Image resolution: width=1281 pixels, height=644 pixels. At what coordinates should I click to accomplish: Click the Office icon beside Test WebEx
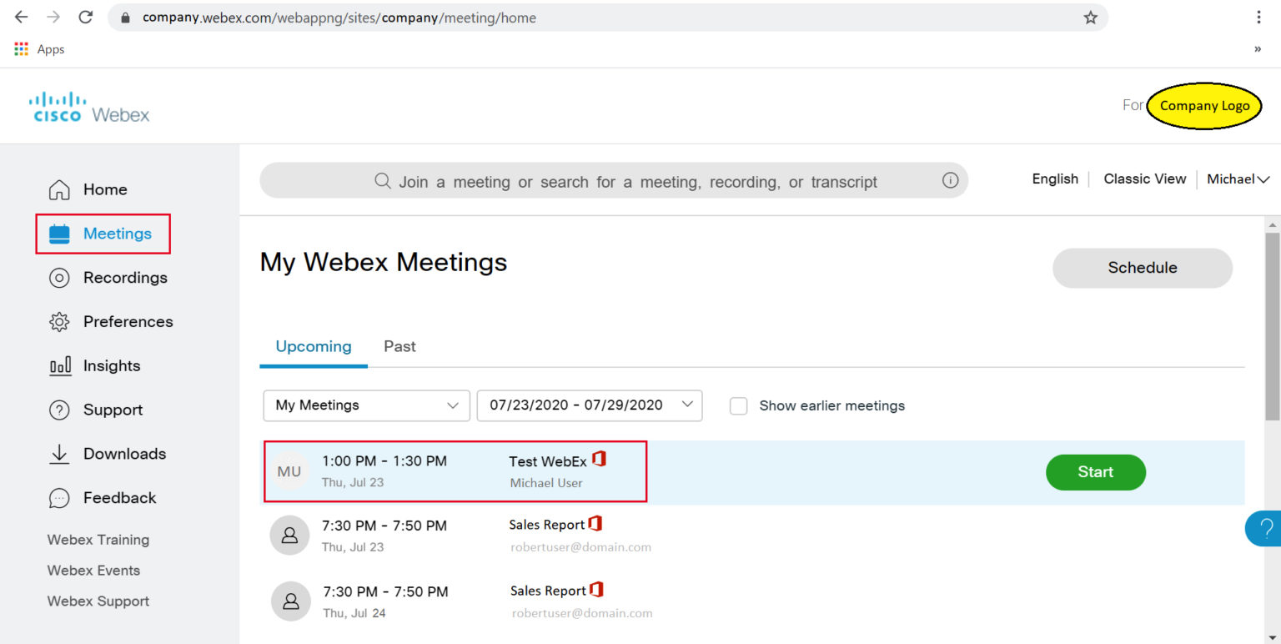[x=599, y=459]
